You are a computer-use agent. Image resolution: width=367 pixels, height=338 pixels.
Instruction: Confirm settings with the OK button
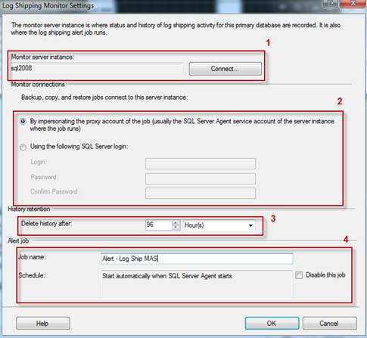coord(272,323)
